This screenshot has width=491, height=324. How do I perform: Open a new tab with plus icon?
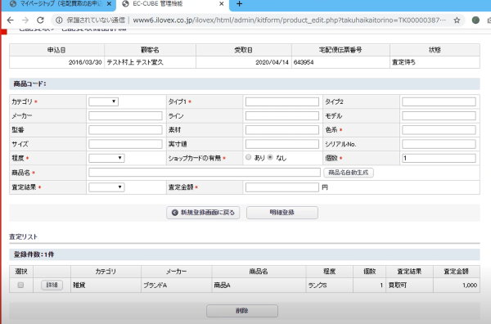point(239,4)
